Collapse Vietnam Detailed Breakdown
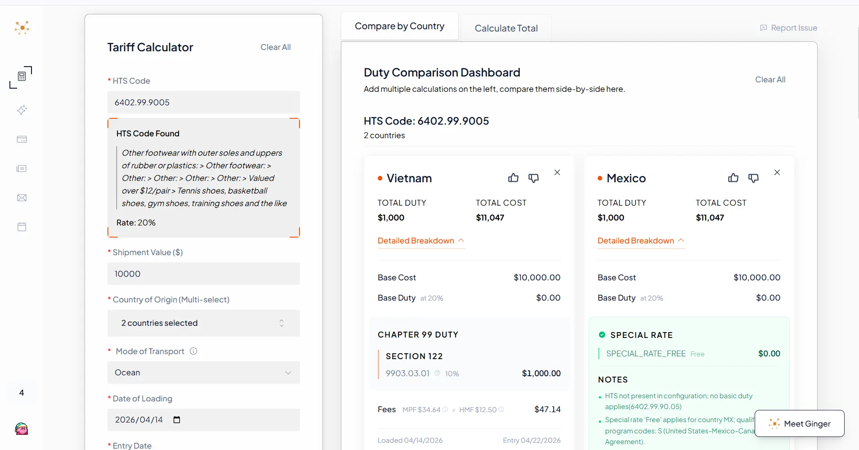Viewport: 859px width, 450px height. coord(421,241)
